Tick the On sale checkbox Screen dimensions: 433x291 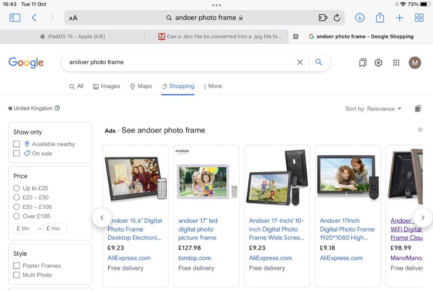coord(16,154)
